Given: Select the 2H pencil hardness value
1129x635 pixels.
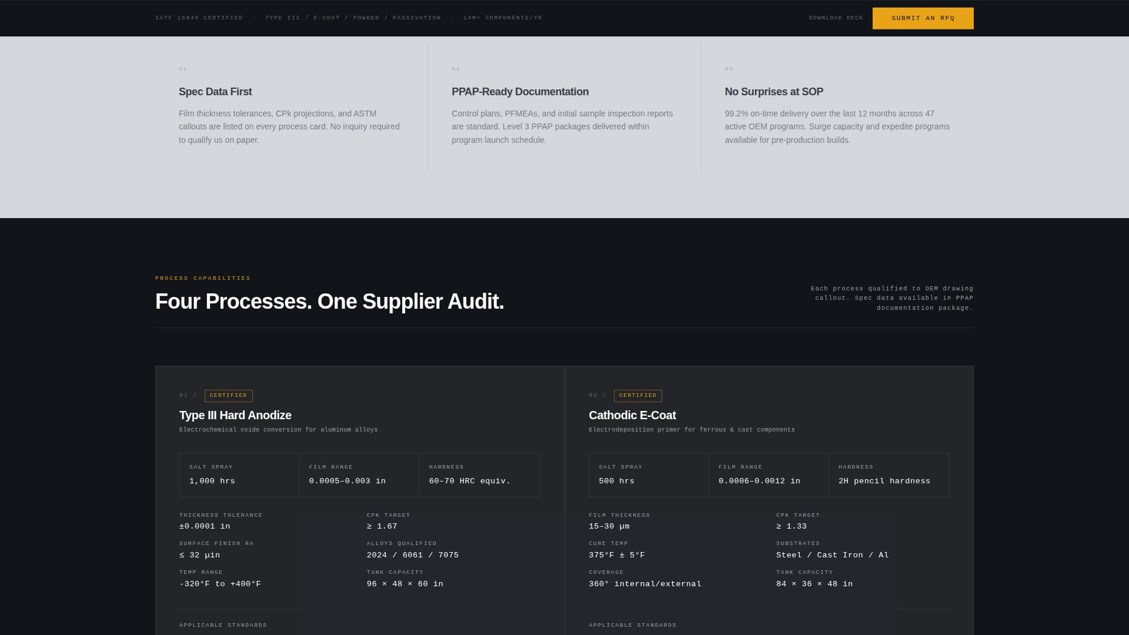Looking at the screenshot, I should [884, 481].
